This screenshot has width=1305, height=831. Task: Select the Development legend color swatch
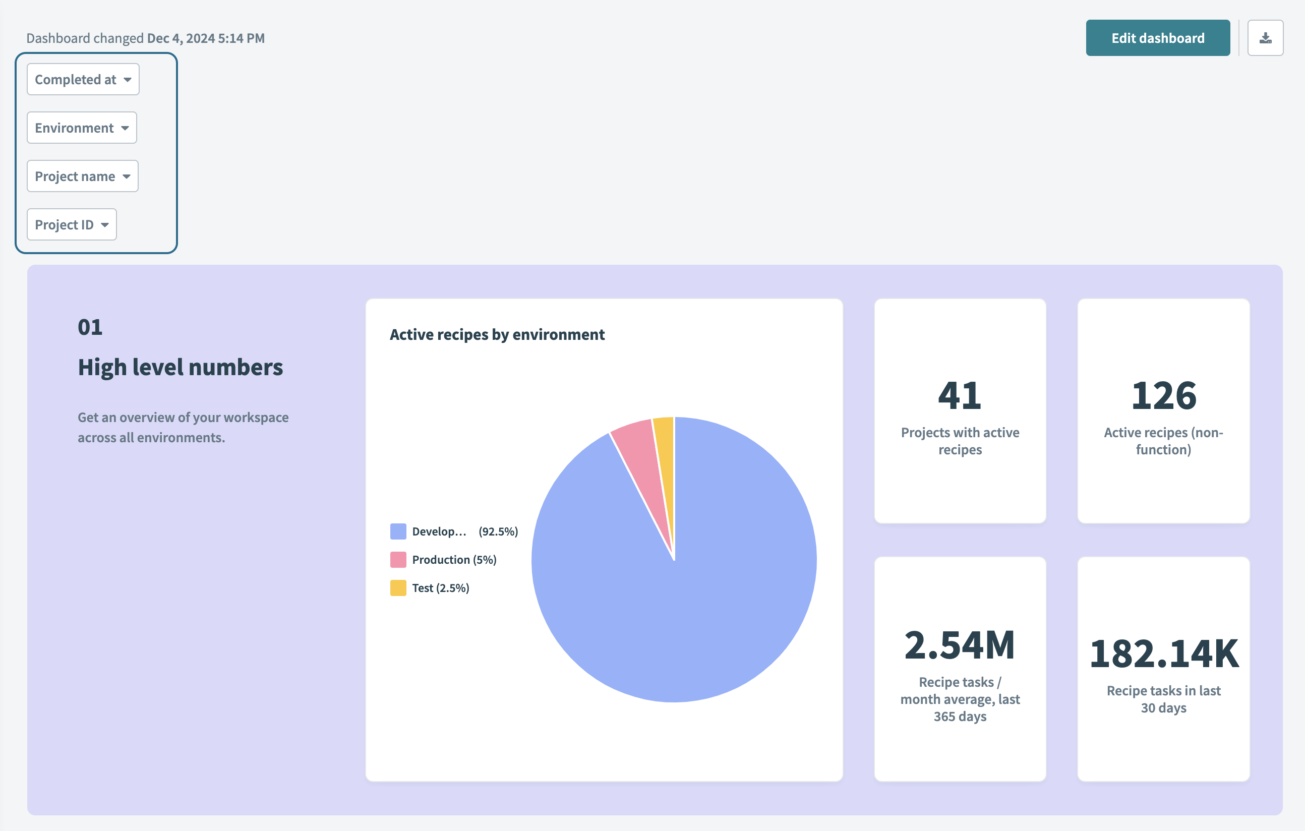(x=397, y=531)
